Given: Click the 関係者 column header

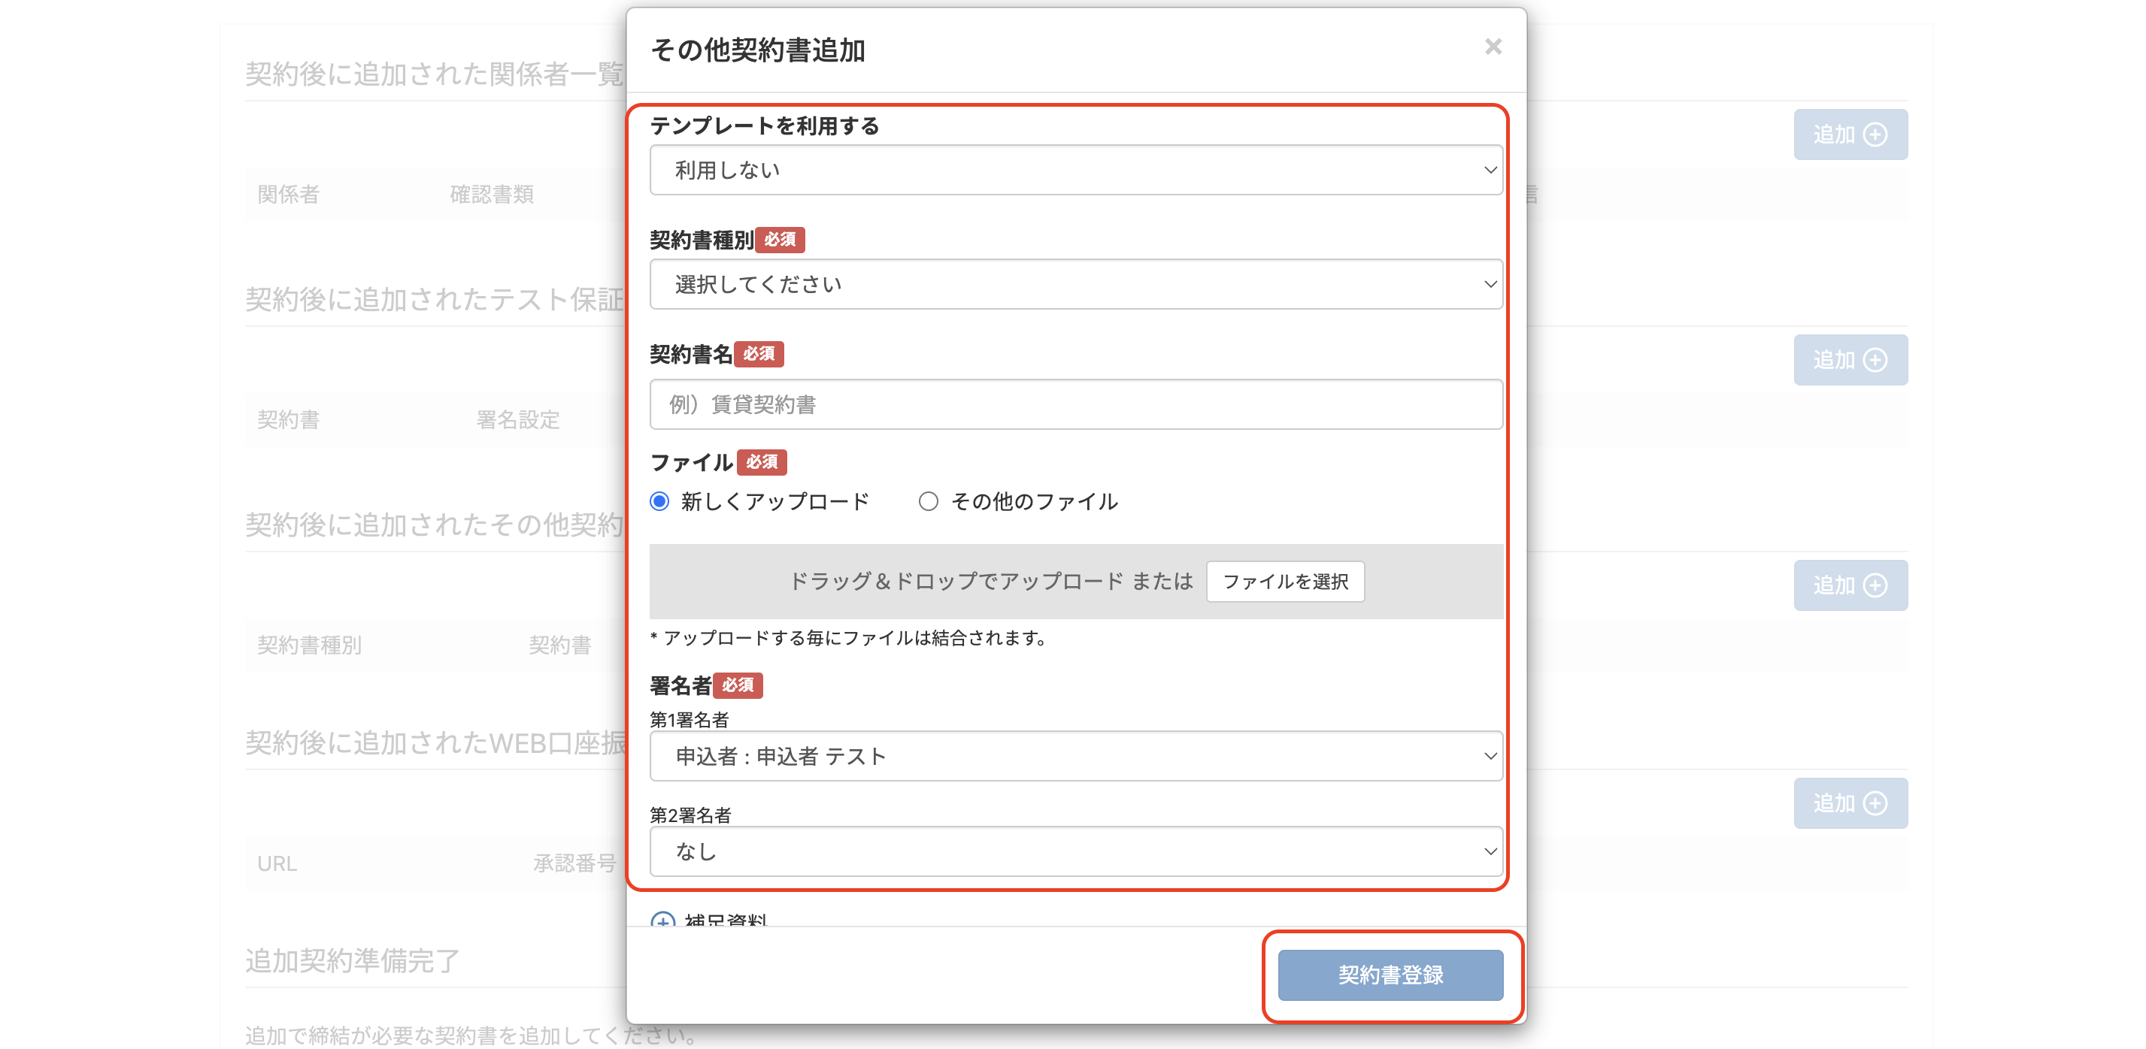Looking at the screenshot, I should (288, 195).
